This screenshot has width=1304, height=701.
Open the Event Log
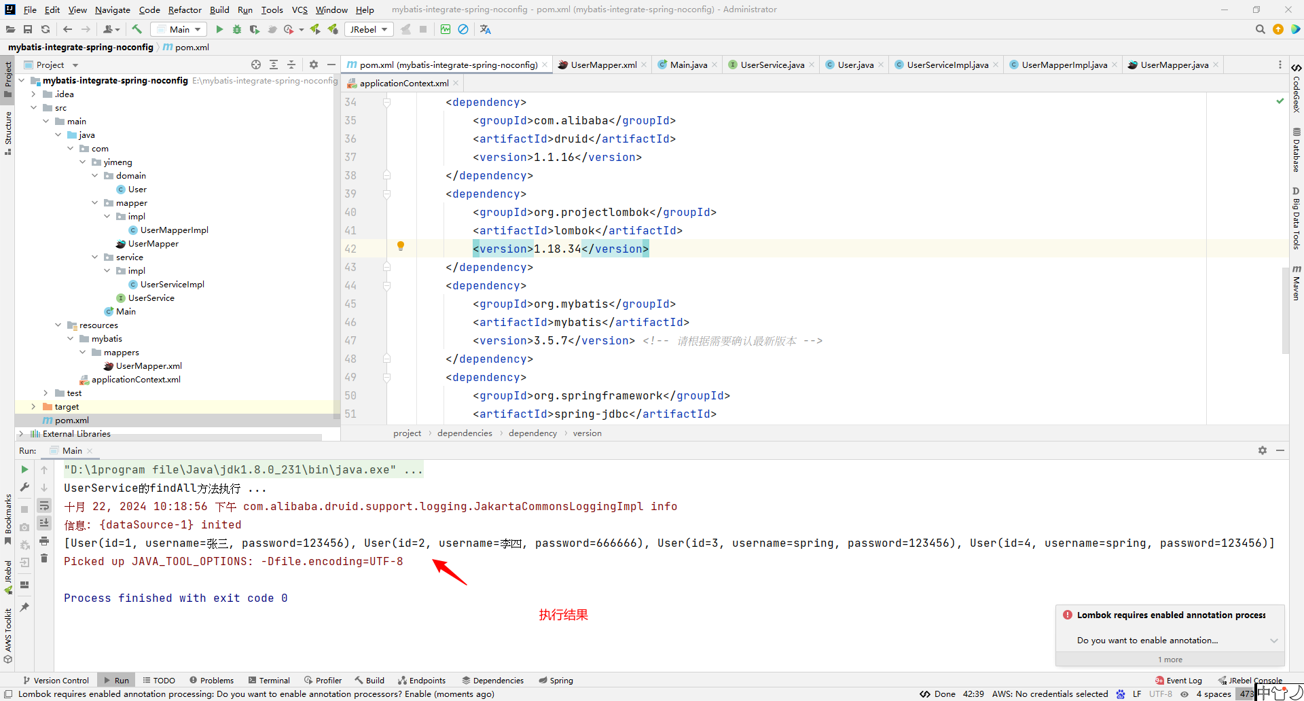point(1178,680)
